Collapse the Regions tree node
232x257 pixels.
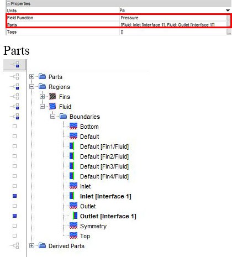[31, 87]
